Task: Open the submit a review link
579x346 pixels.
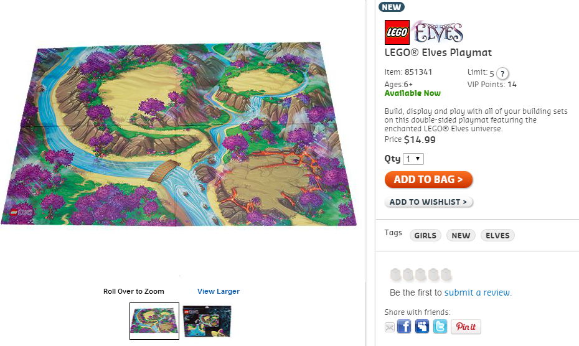Action: tap(478, 292)
